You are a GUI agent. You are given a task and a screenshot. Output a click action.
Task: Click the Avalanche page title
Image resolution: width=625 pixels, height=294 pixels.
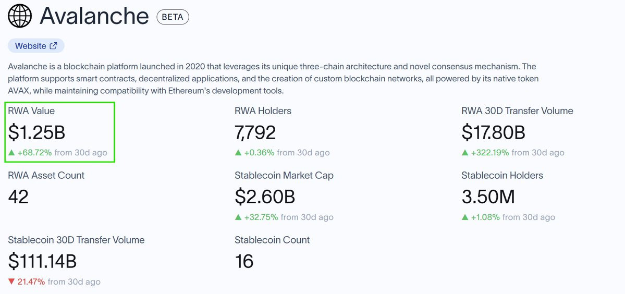94,17
